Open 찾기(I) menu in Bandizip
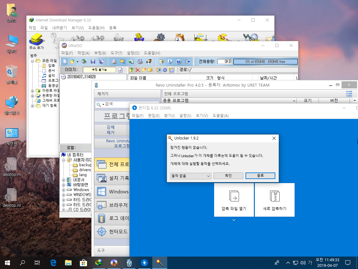 pos(169,116)
